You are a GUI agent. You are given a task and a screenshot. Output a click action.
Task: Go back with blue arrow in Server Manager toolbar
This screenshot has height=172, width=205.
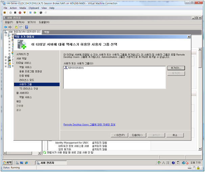(x=6, y=27)
